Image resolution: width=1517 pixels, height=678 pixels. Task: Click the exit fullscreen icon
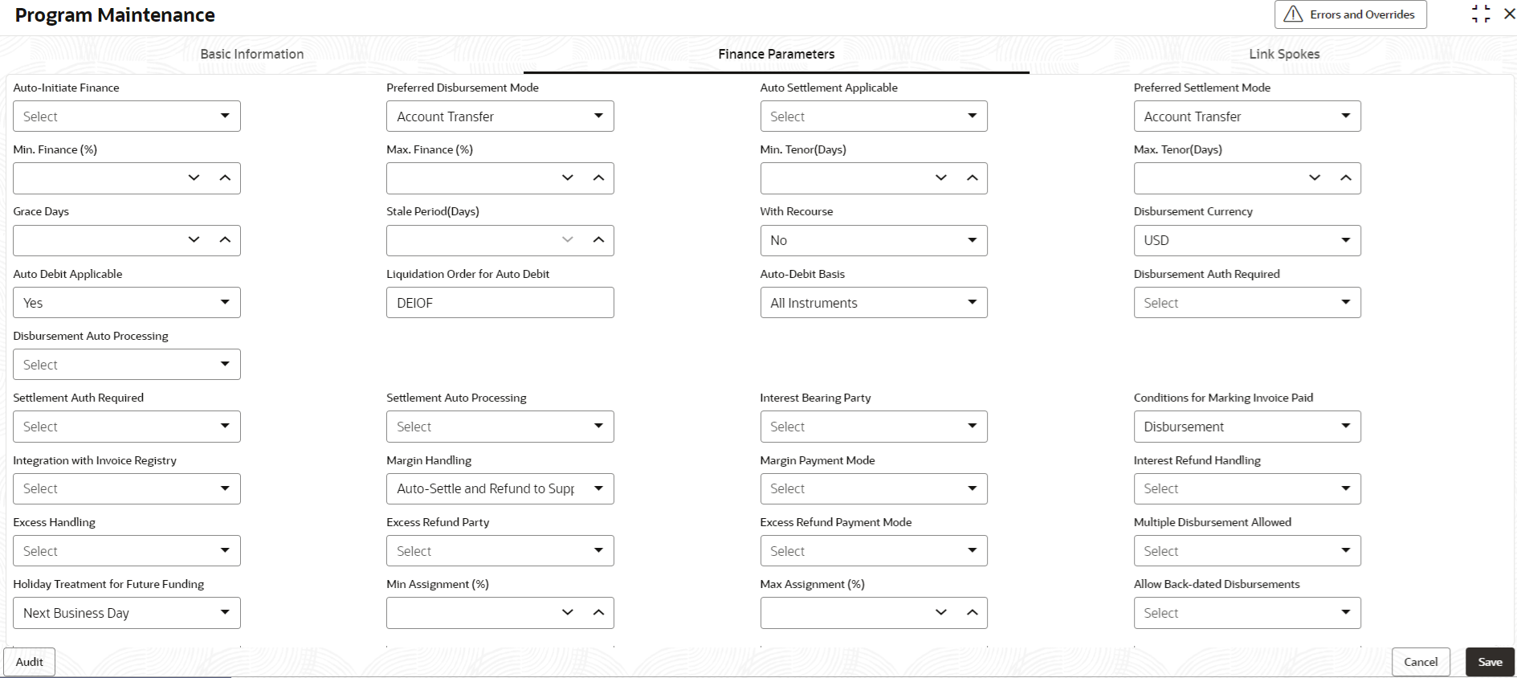(1481, 14)
